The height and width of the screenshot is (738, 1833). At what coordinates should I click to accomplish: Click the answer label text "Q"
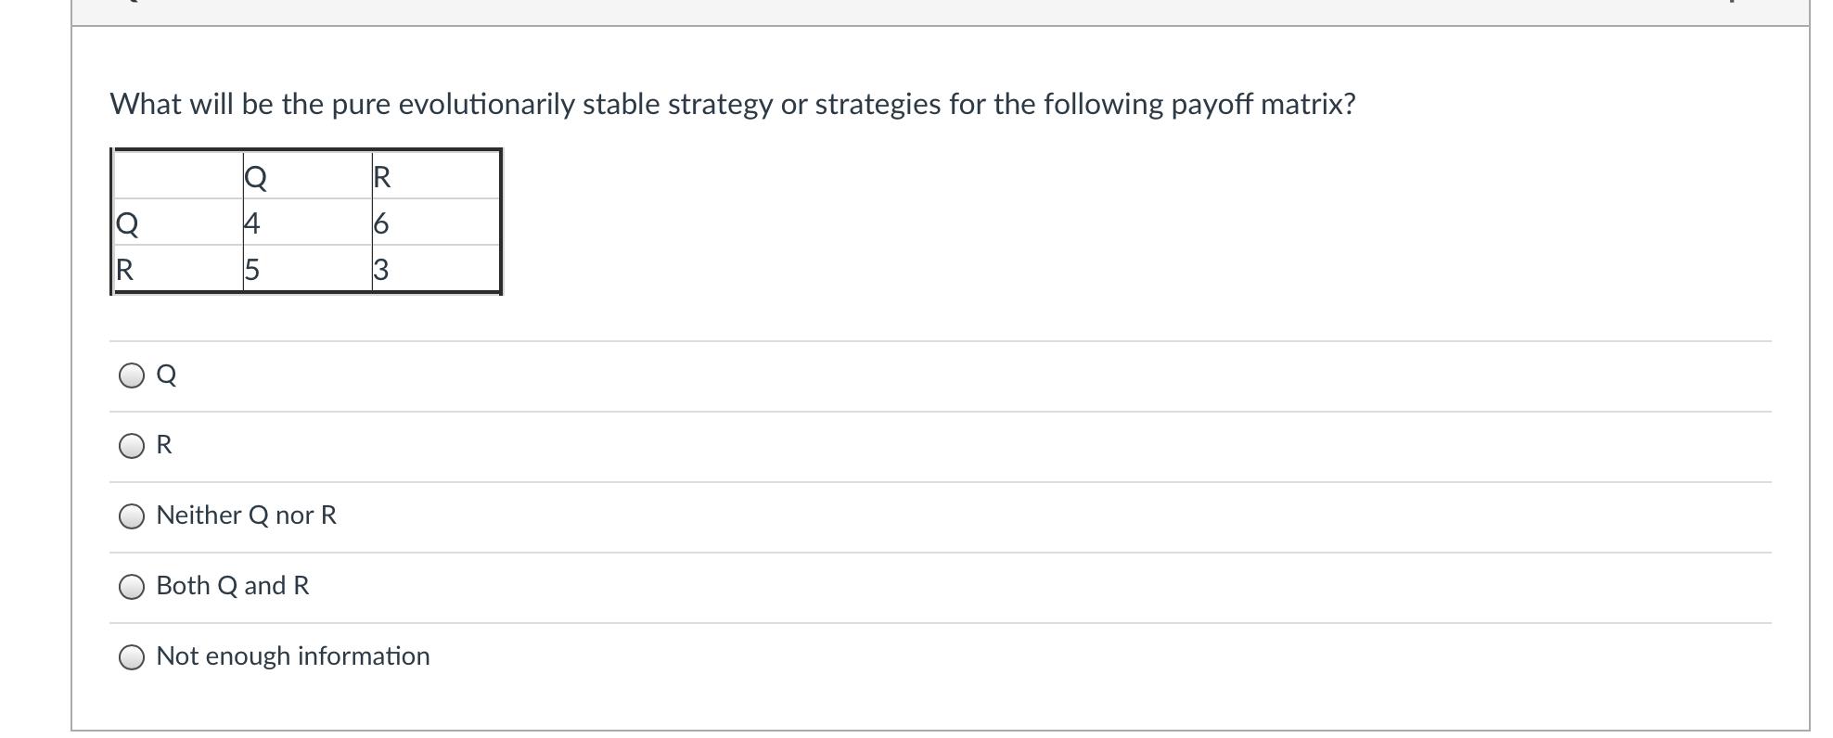165,375
